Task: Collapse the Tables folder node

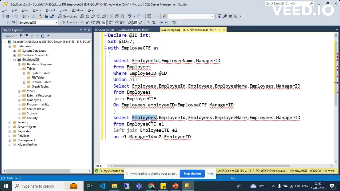Action: coord(19,69)
